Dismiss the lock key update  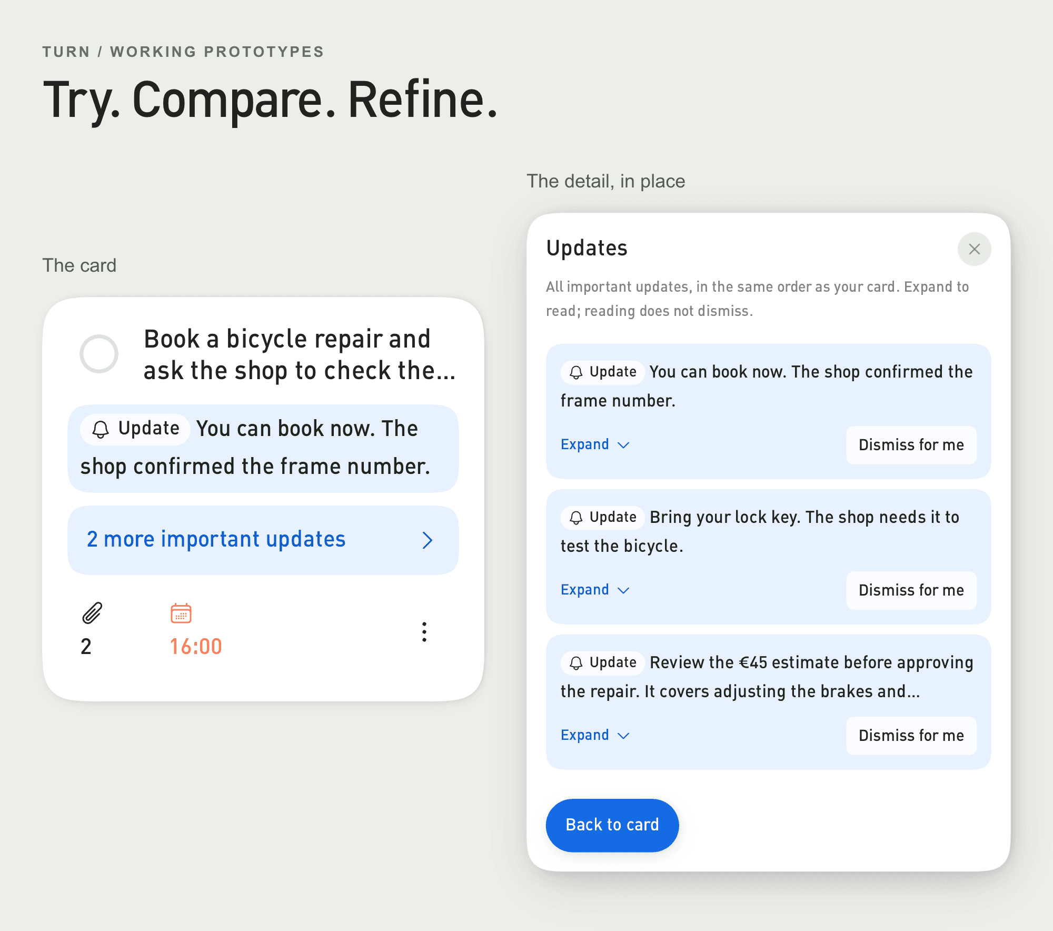pyautogui.click(x=911, y=590)
